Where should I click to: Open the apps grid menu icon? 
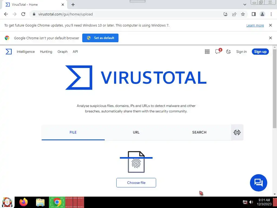207,52
